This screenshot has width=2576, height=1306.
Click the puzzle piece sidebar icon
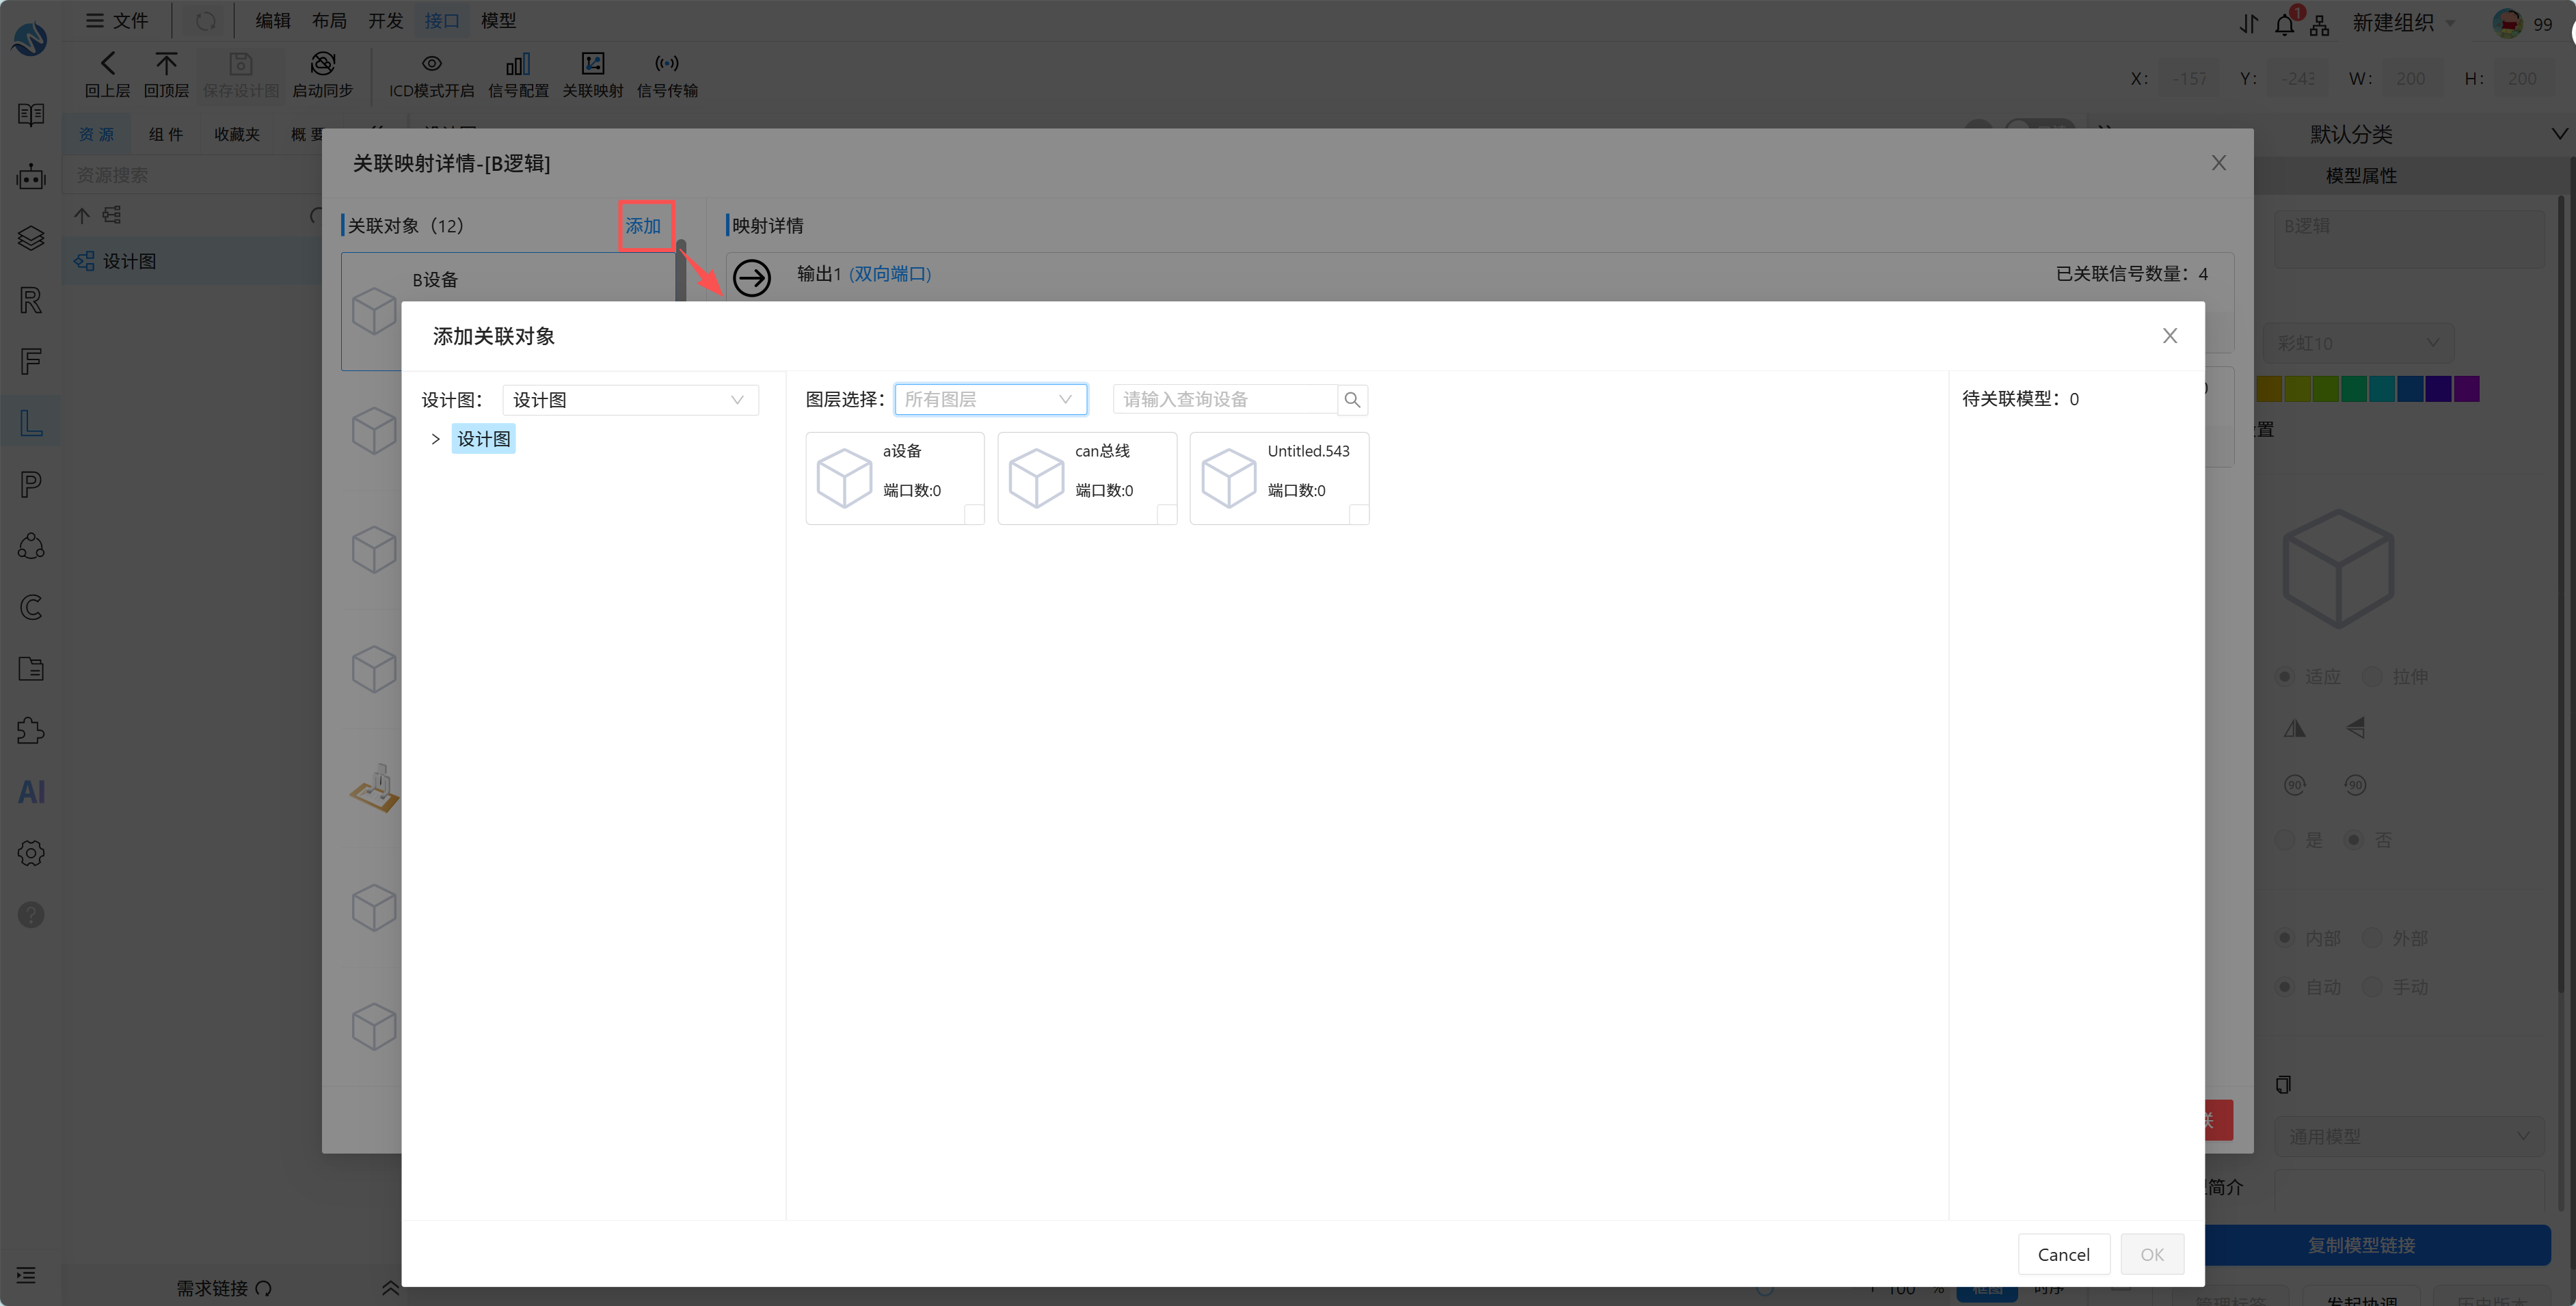click(x=31, y=730)
